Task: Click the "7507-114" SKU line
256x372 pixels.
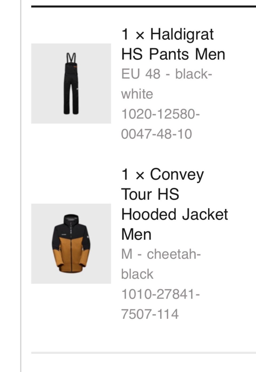Action: [150, 314]
